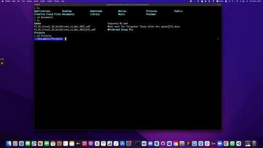Open Microsoft Teams from the Dock
This screenshot has height=148, width=263.
click(x=144, y=143)
